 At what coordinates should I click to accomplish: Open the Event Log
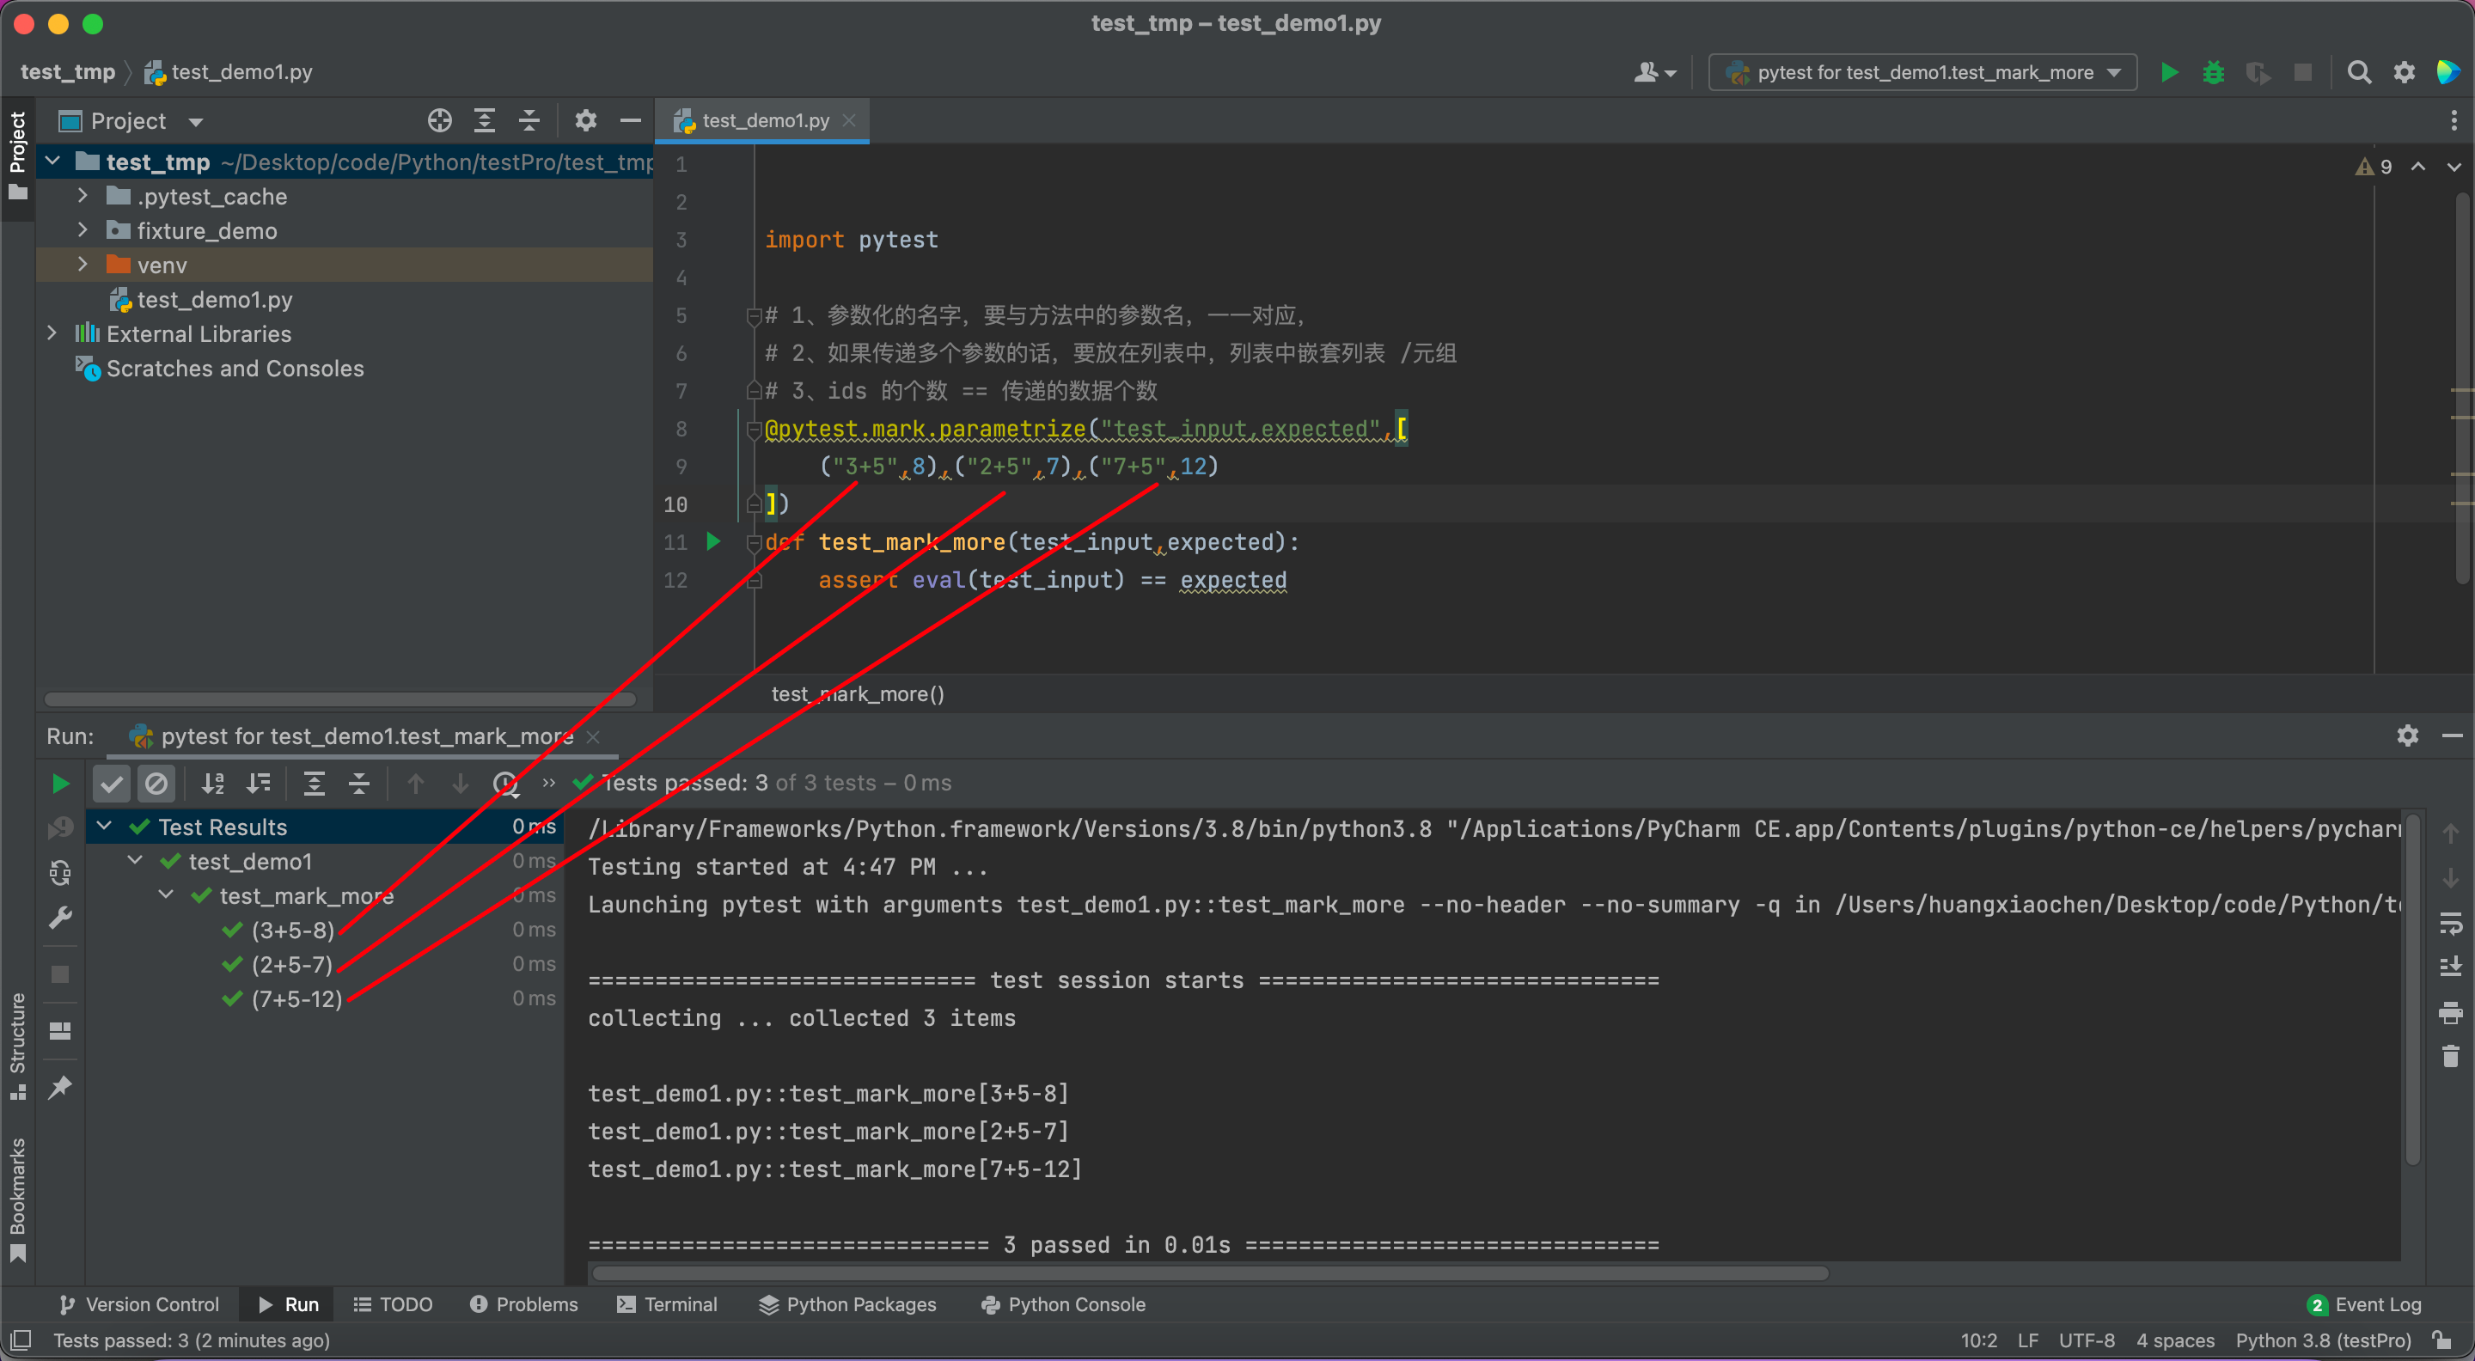tap(2363, 1304)
